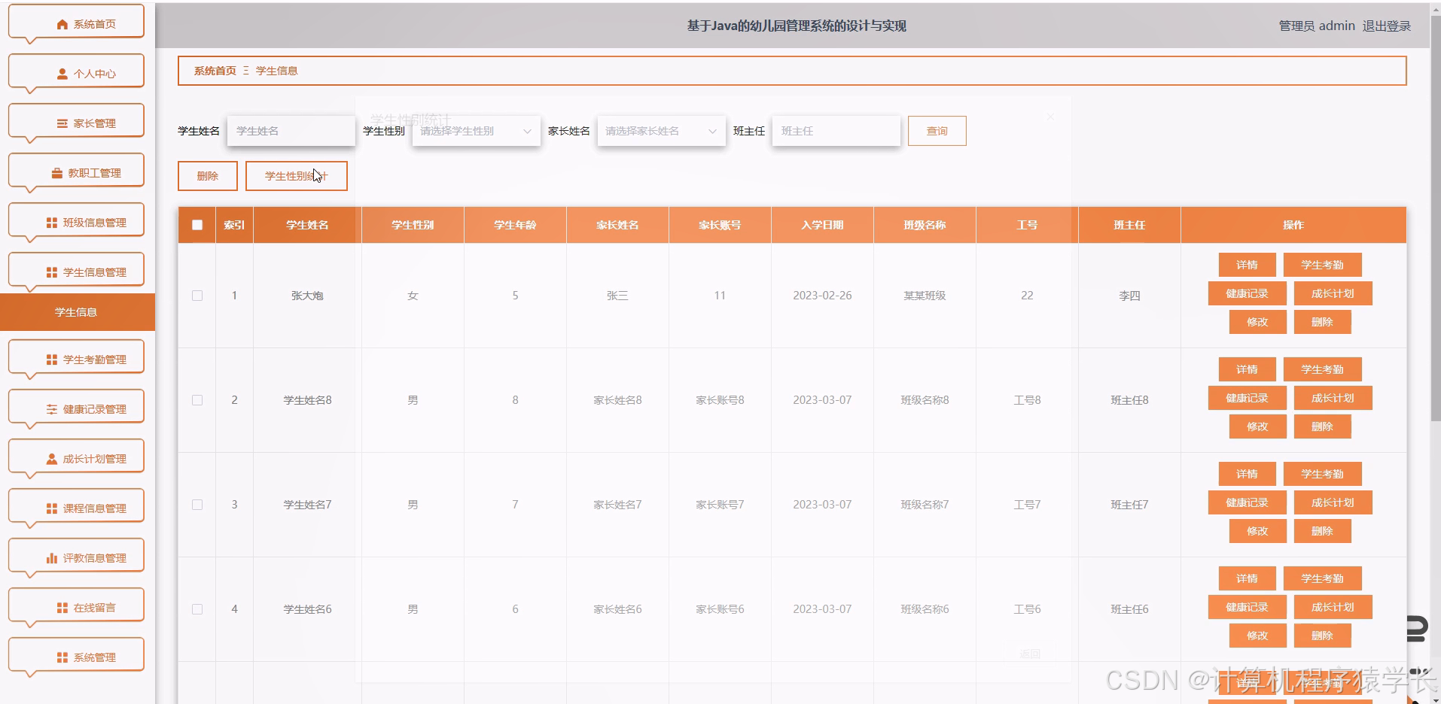The width and height of the screenshot is (1441, 704).
Task: Click the 入学日期 column header
Action: coord(822,225)
